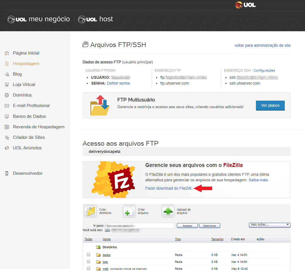The width and height of the screenshot is (305, 272).
Task: Click the Desenvolvedor sidebar icon
Action: pyautogui.click(x=7, y=173)
